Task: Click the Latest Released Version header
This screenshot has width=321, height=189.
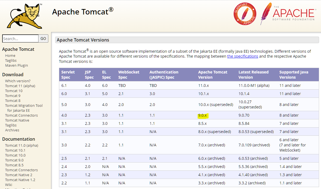Action: [253, 75]
